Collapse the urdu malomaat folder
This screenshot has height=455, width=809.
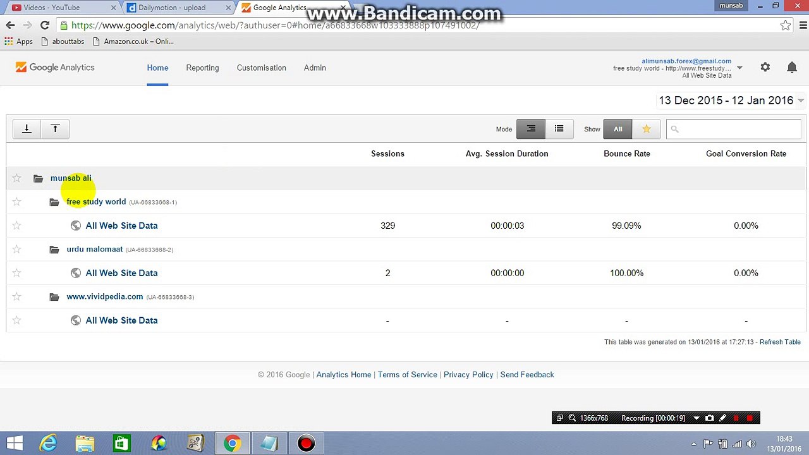pyautogui.click(x=54, y=250)
